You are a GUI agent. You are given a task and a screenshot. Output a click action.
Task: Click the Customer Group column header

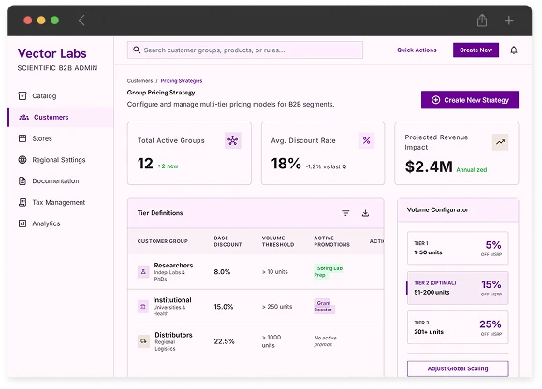(x=163, y=241)
